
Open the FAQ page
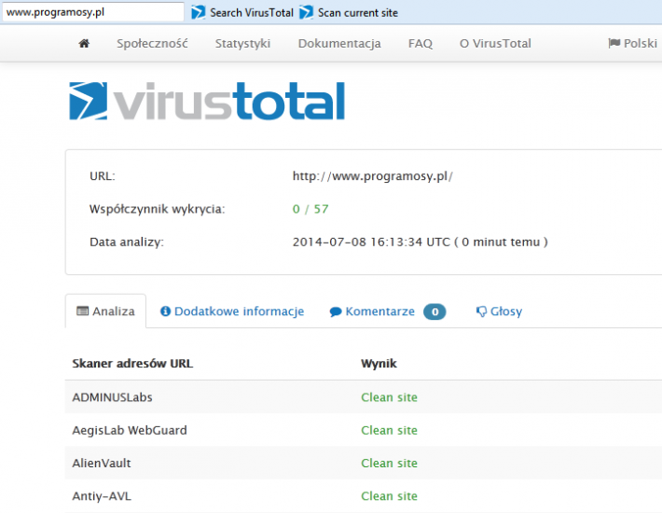[421, 44]
